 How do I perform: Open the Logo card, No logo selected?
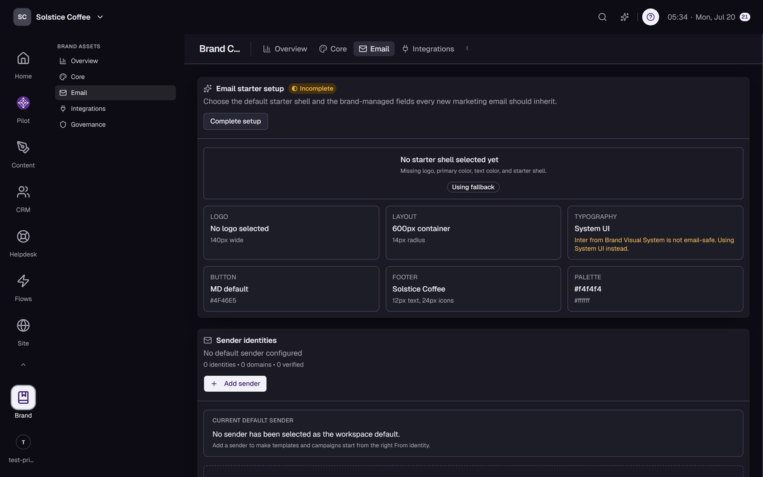(x=291, y=232)
